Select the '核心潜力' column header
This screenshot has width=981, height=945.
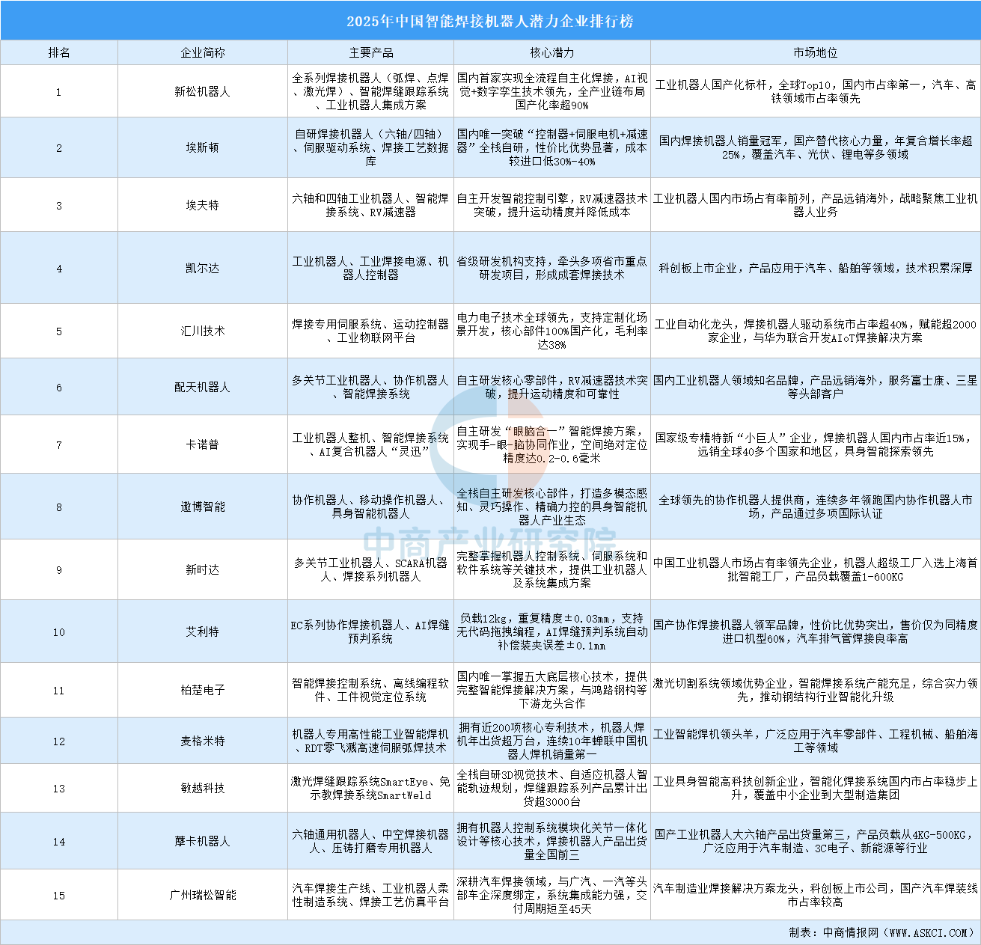tap(552, 53)
